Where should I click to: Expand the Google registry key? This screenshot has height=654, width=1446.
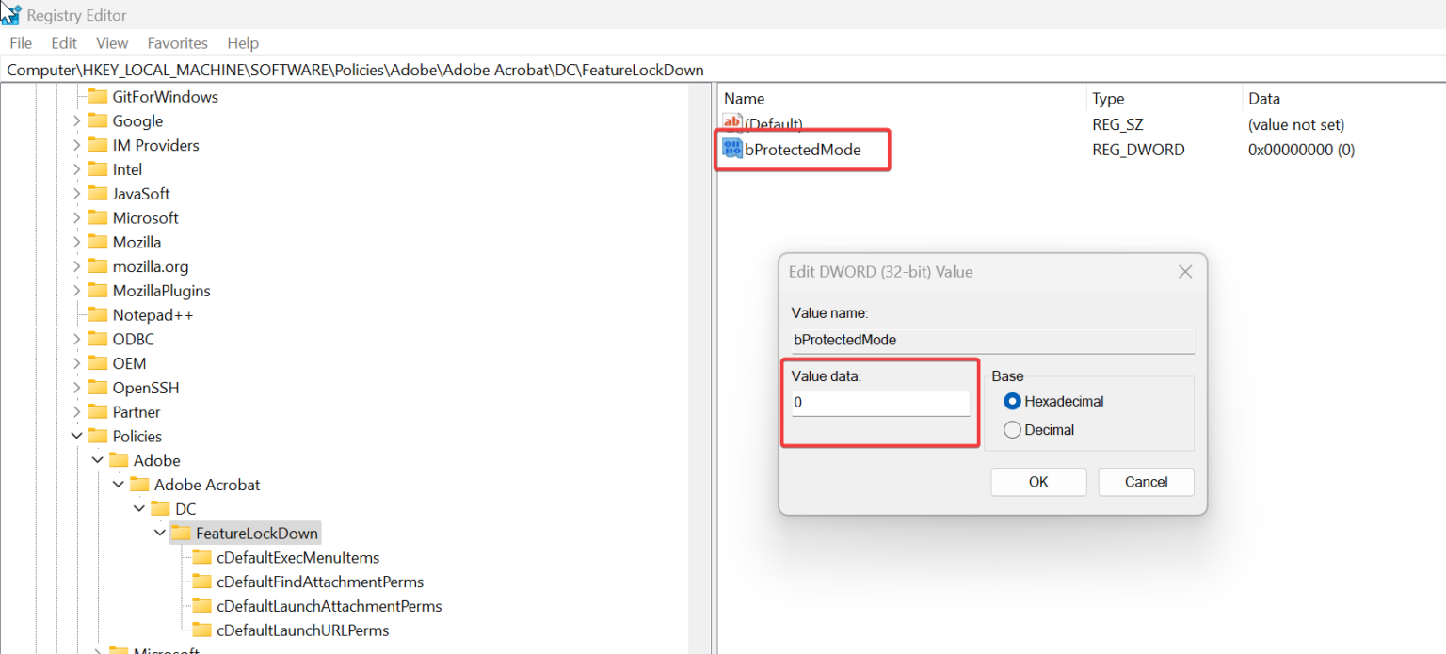(x=76, y=121)
